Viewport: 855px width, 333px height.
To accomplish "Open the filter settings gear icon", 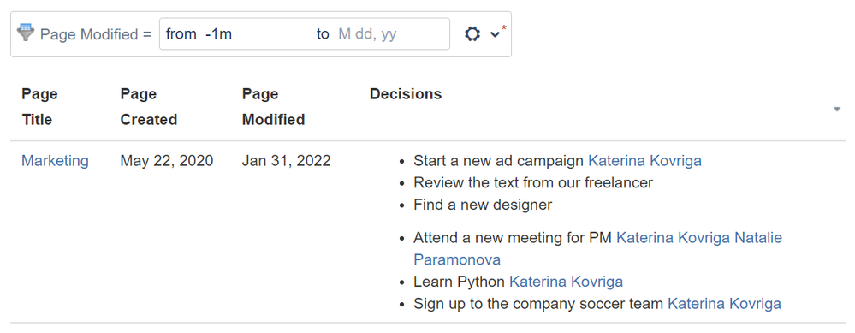I will tap(472, 33).
